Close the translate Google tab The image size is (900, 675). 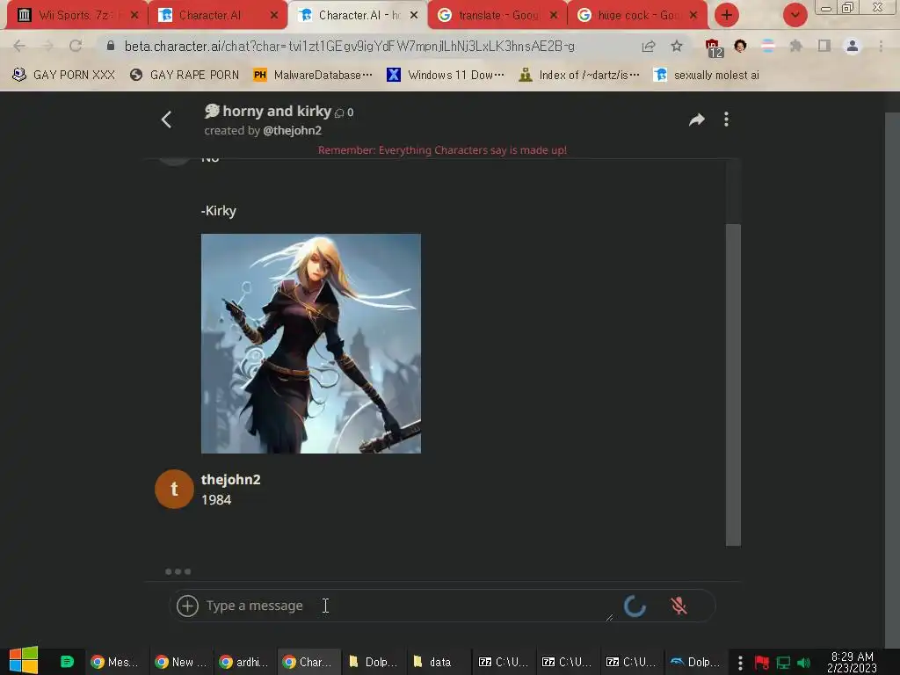pyautogui.click(x=554, y=15)
